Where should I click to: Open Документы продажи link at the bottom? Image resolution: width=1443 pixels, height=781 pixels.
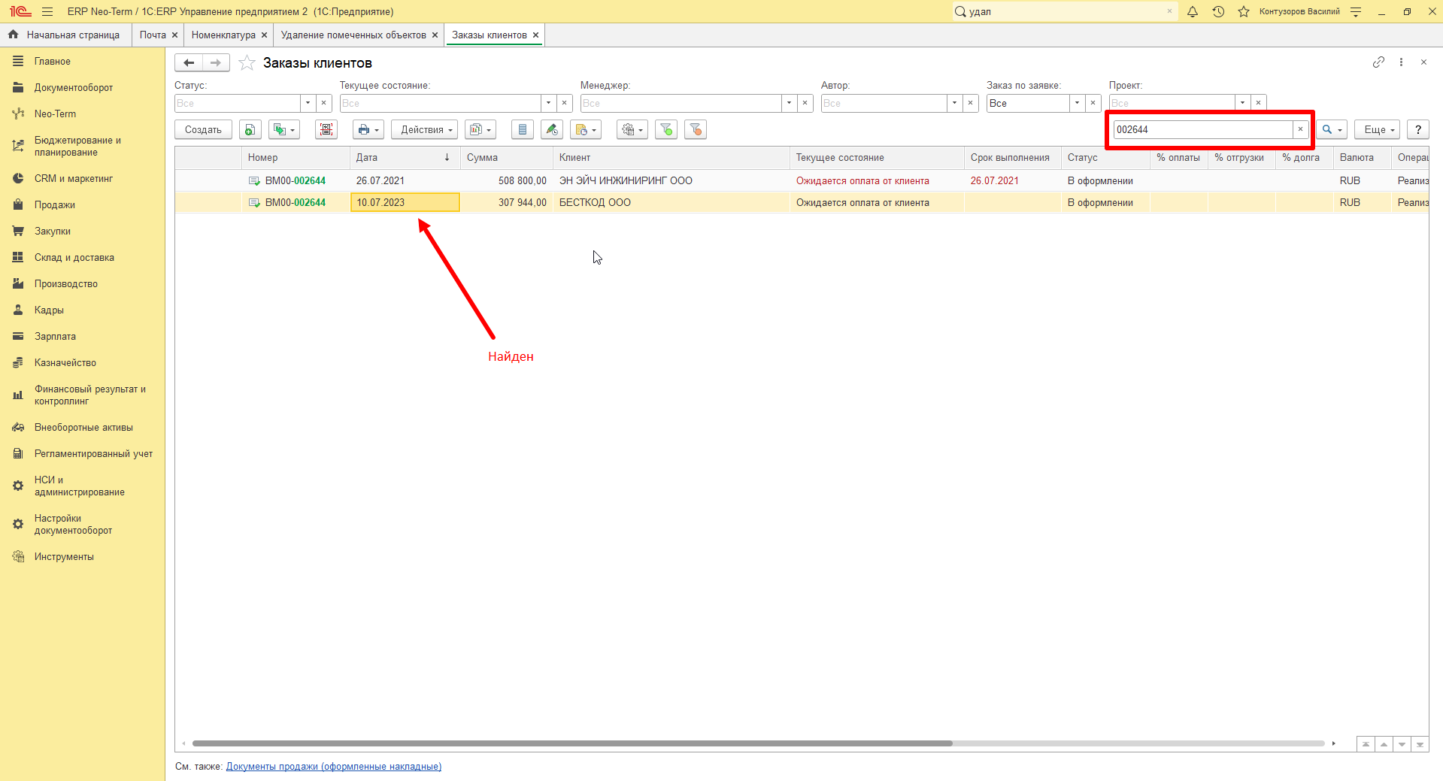tap(334, 767)
